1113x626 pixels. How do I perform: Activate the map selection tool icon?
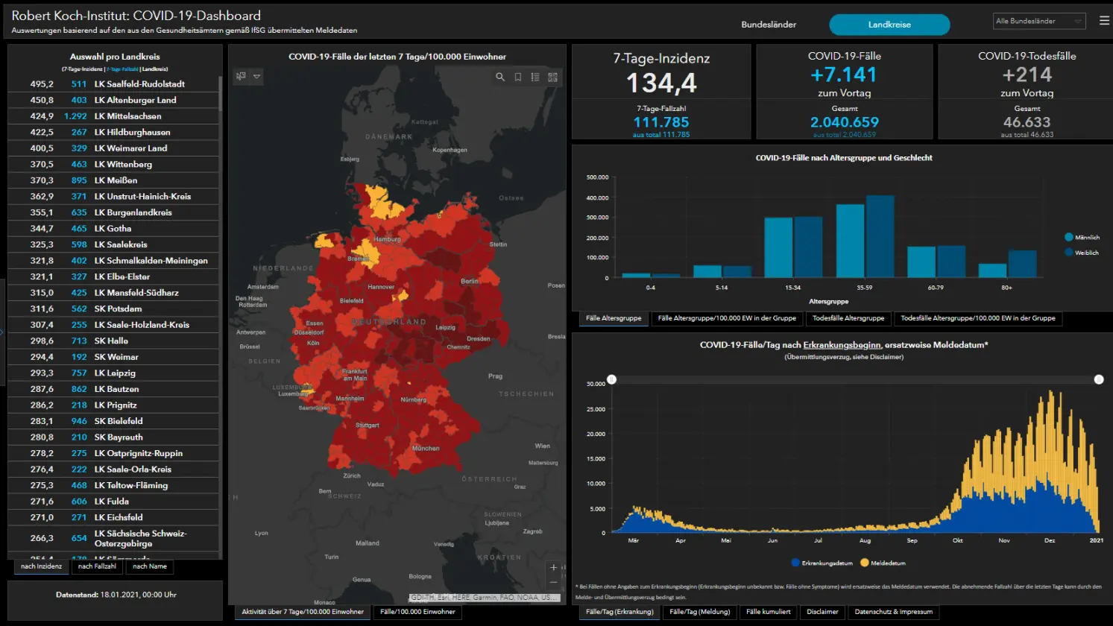tap(241, 76)
